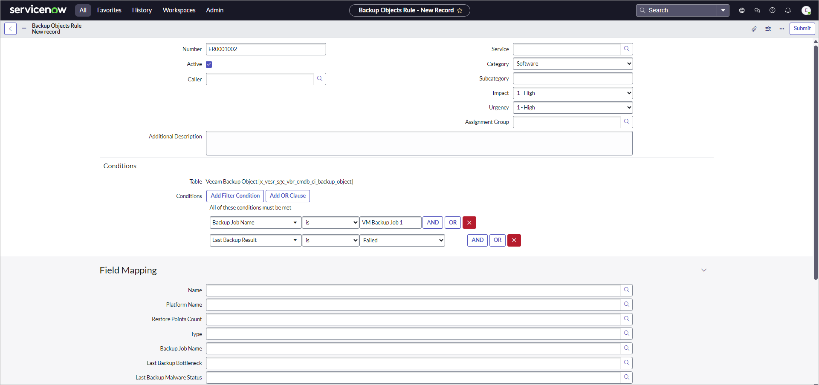Add page to favorites with star icon

[460, 11]
